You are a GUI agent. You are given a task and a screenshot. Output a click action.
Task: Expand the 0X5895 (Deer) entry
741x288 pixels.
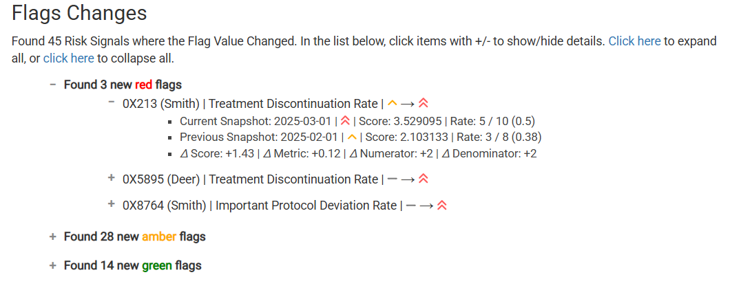tap(112, 178)
